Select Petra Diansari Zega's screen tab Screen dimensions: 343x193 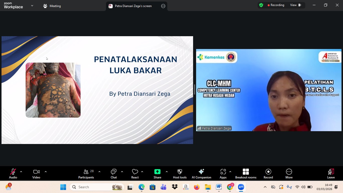(133, 6)
